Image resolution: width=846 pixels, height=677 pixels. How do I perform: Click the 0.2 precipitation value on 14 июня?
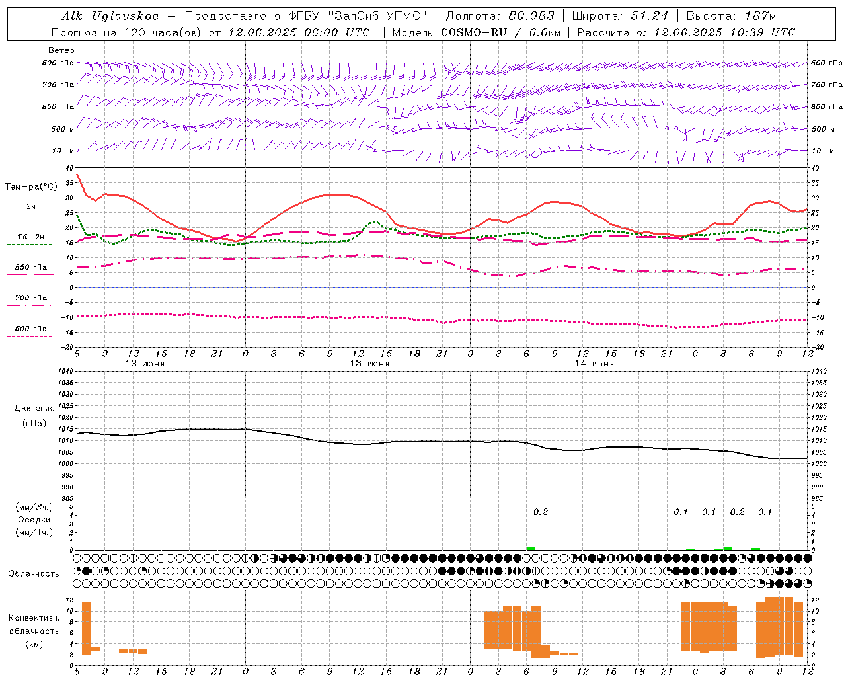(x=541, y=512)
